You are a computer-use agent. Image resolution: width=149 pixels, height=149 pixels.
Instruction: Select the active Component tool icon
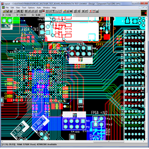(x=44, y=11)
